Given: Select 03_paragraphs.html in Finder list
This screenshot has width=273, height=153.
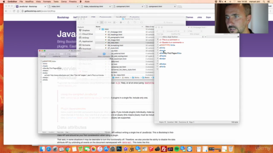Looking at the screenshot, I should (x=116, y=37).
